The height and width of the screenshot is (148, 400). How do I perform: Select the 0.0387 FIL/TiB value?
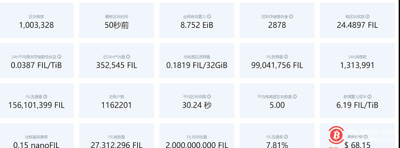click(x=36, y=65)
